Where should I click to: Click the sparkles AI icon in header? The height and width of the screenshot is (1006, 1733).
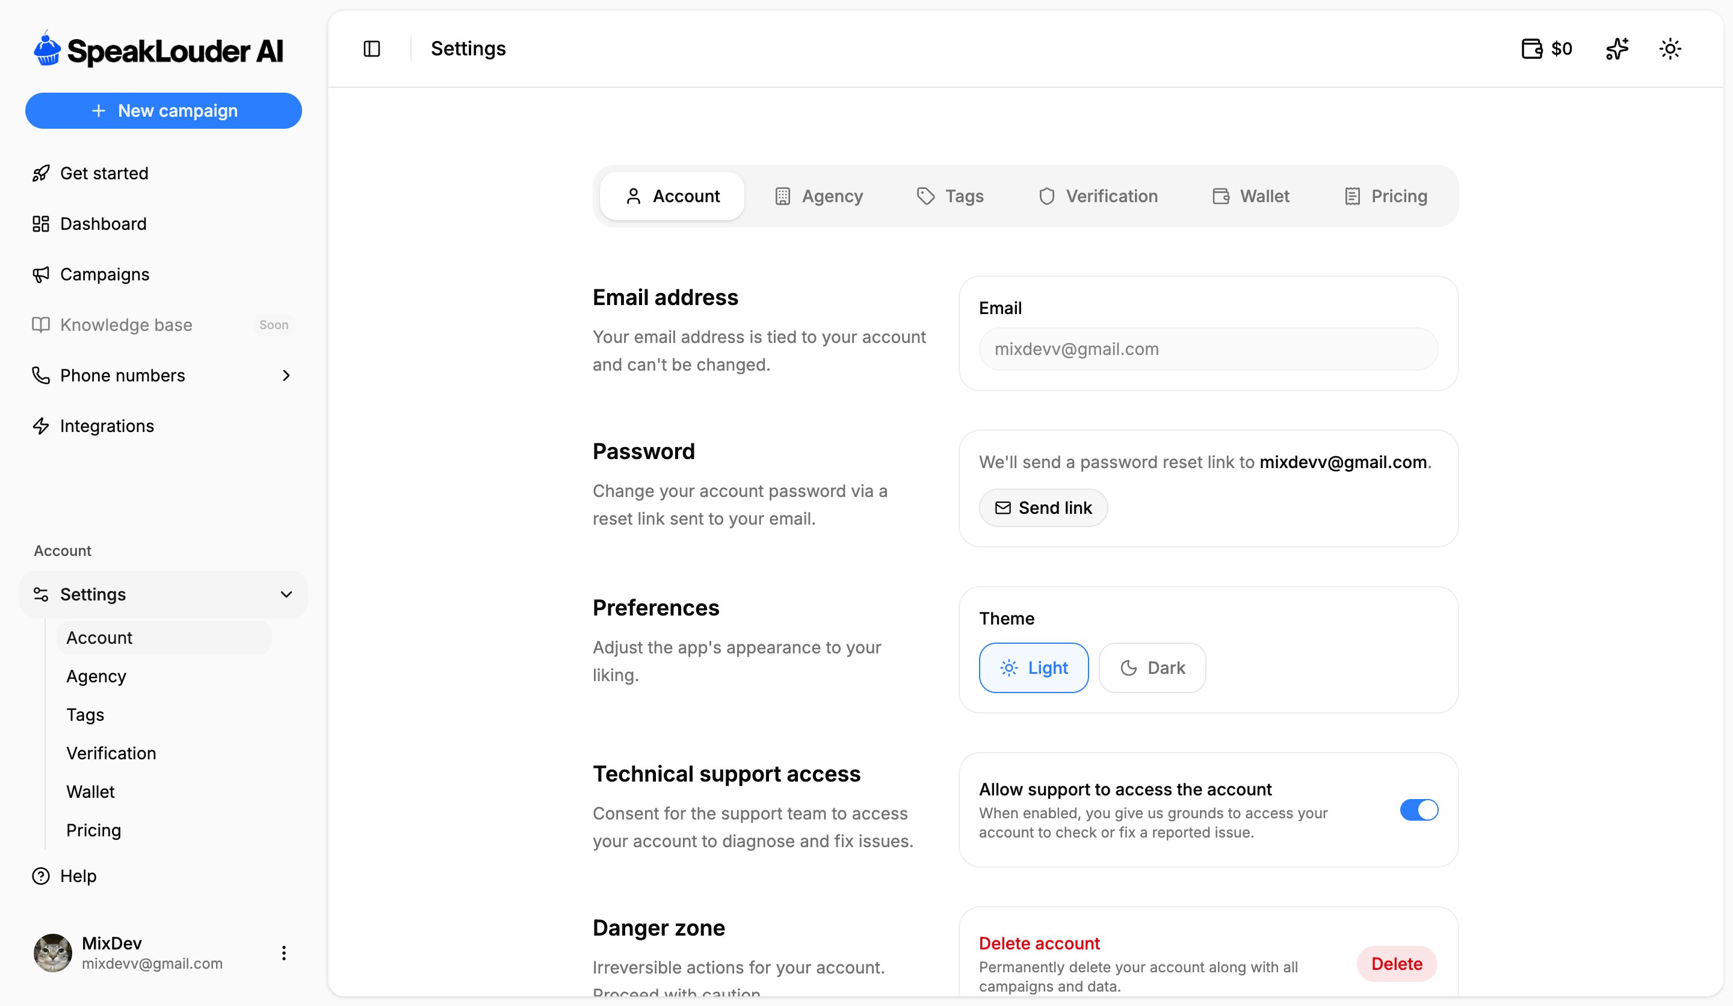click(x=1617, y=49)
